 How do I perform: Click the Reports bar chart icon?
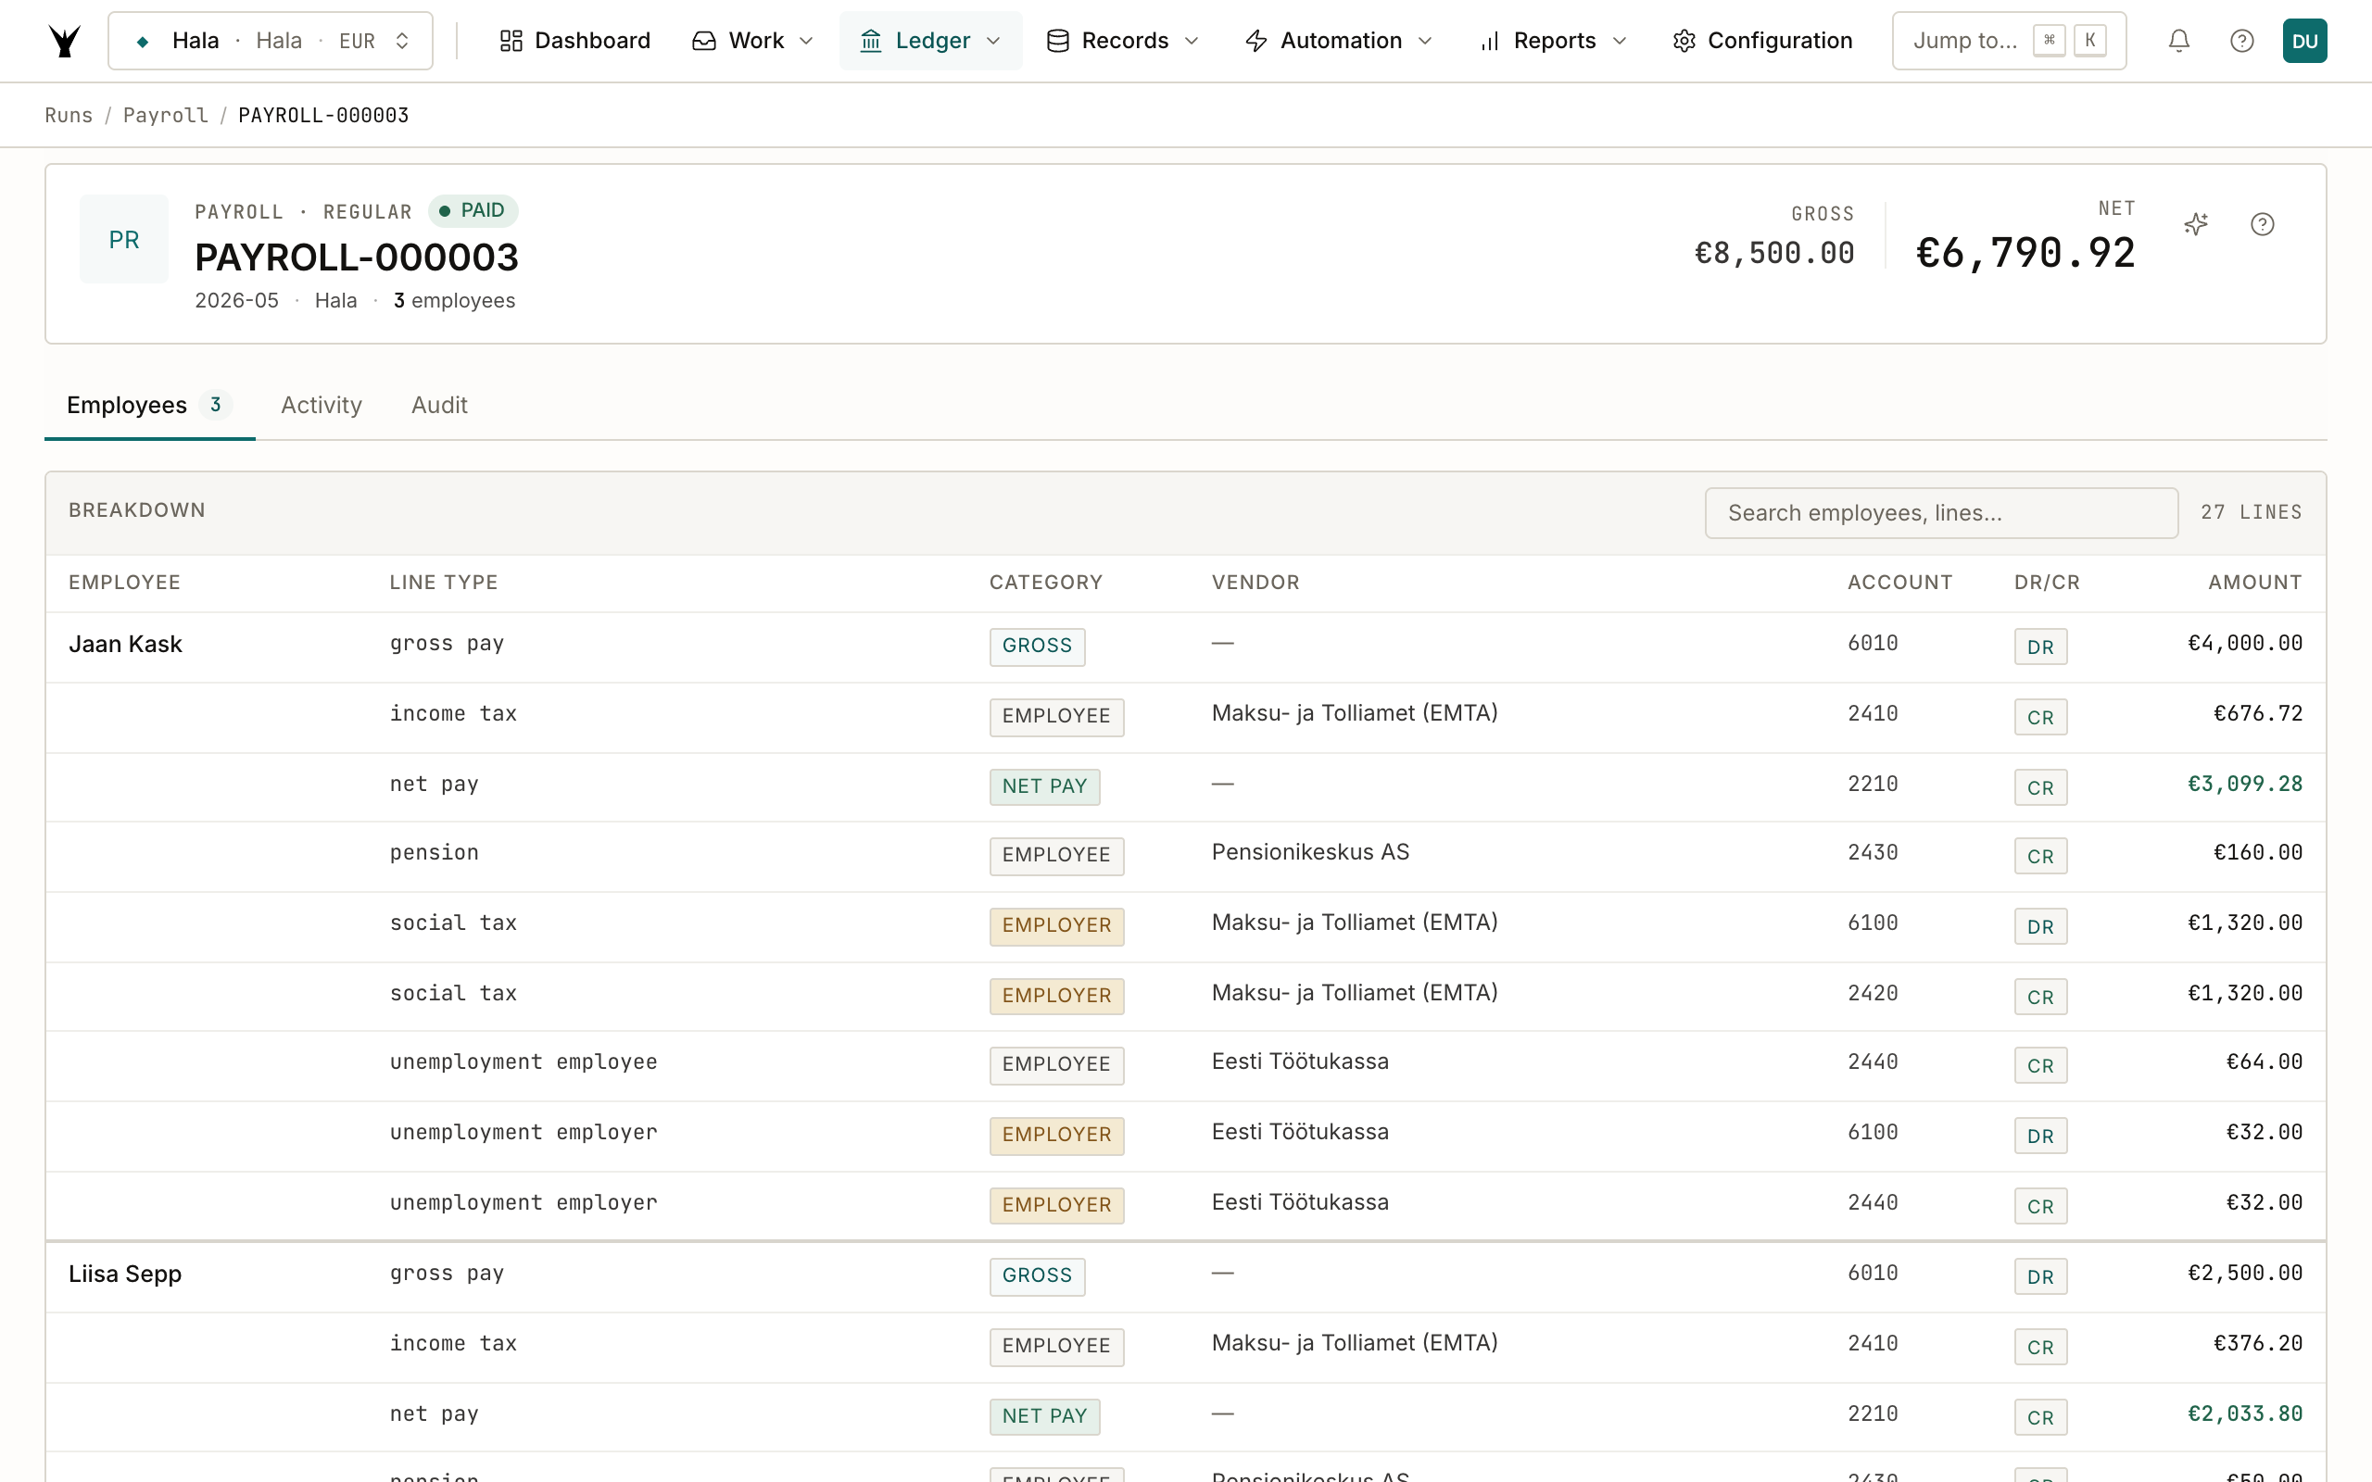[1490, 41]
